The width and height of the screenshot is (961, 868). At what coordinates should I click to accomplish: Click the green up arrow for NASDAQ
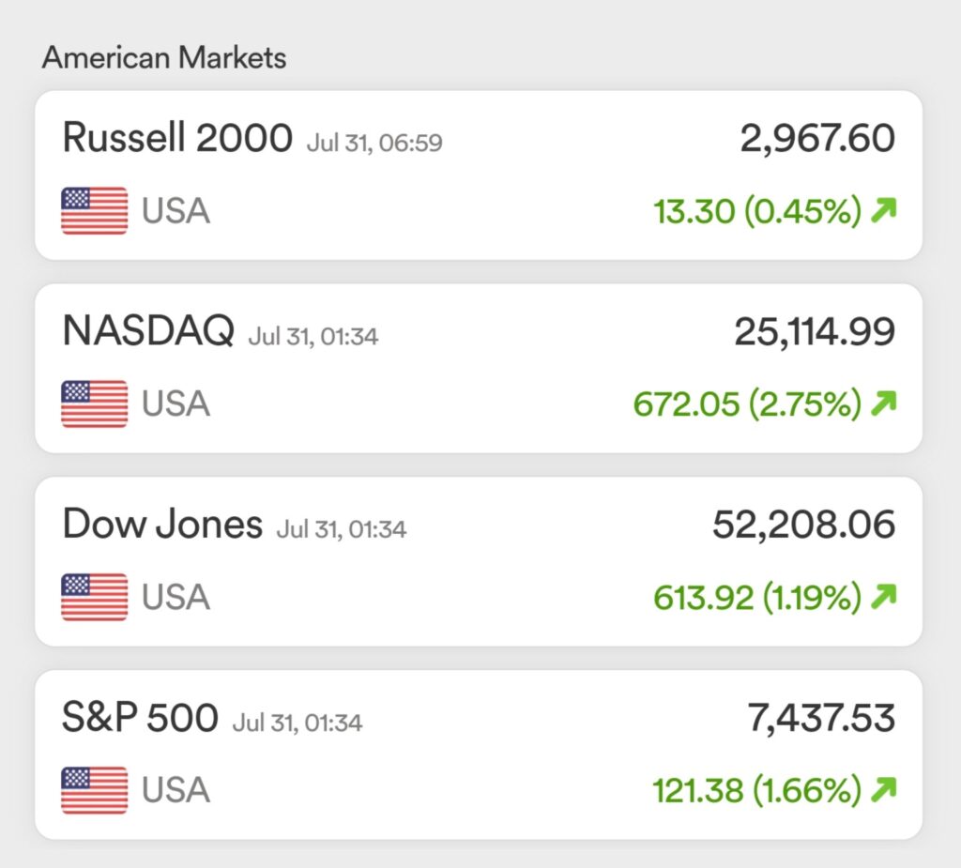884,403
